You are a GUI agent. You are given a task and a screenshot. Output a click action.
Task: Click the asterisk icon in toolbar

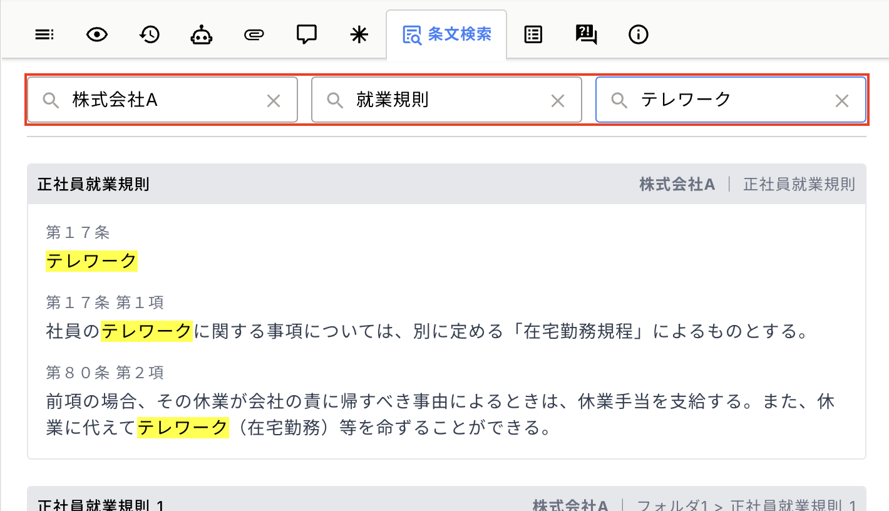click(x=359, y=34)
